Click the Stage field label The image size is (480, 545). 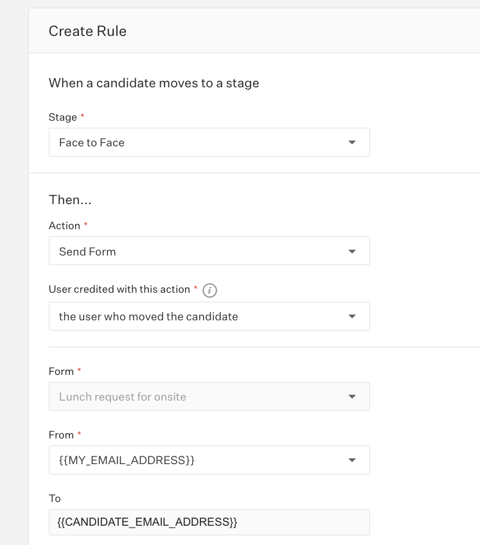click(x=62, y=117)
